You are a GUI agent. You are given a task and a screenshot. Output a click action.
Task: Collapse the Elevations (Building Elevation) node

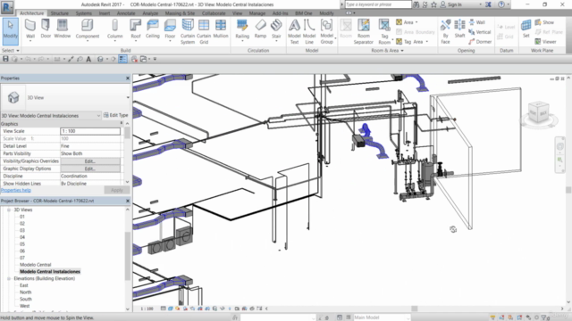(9, 278)
